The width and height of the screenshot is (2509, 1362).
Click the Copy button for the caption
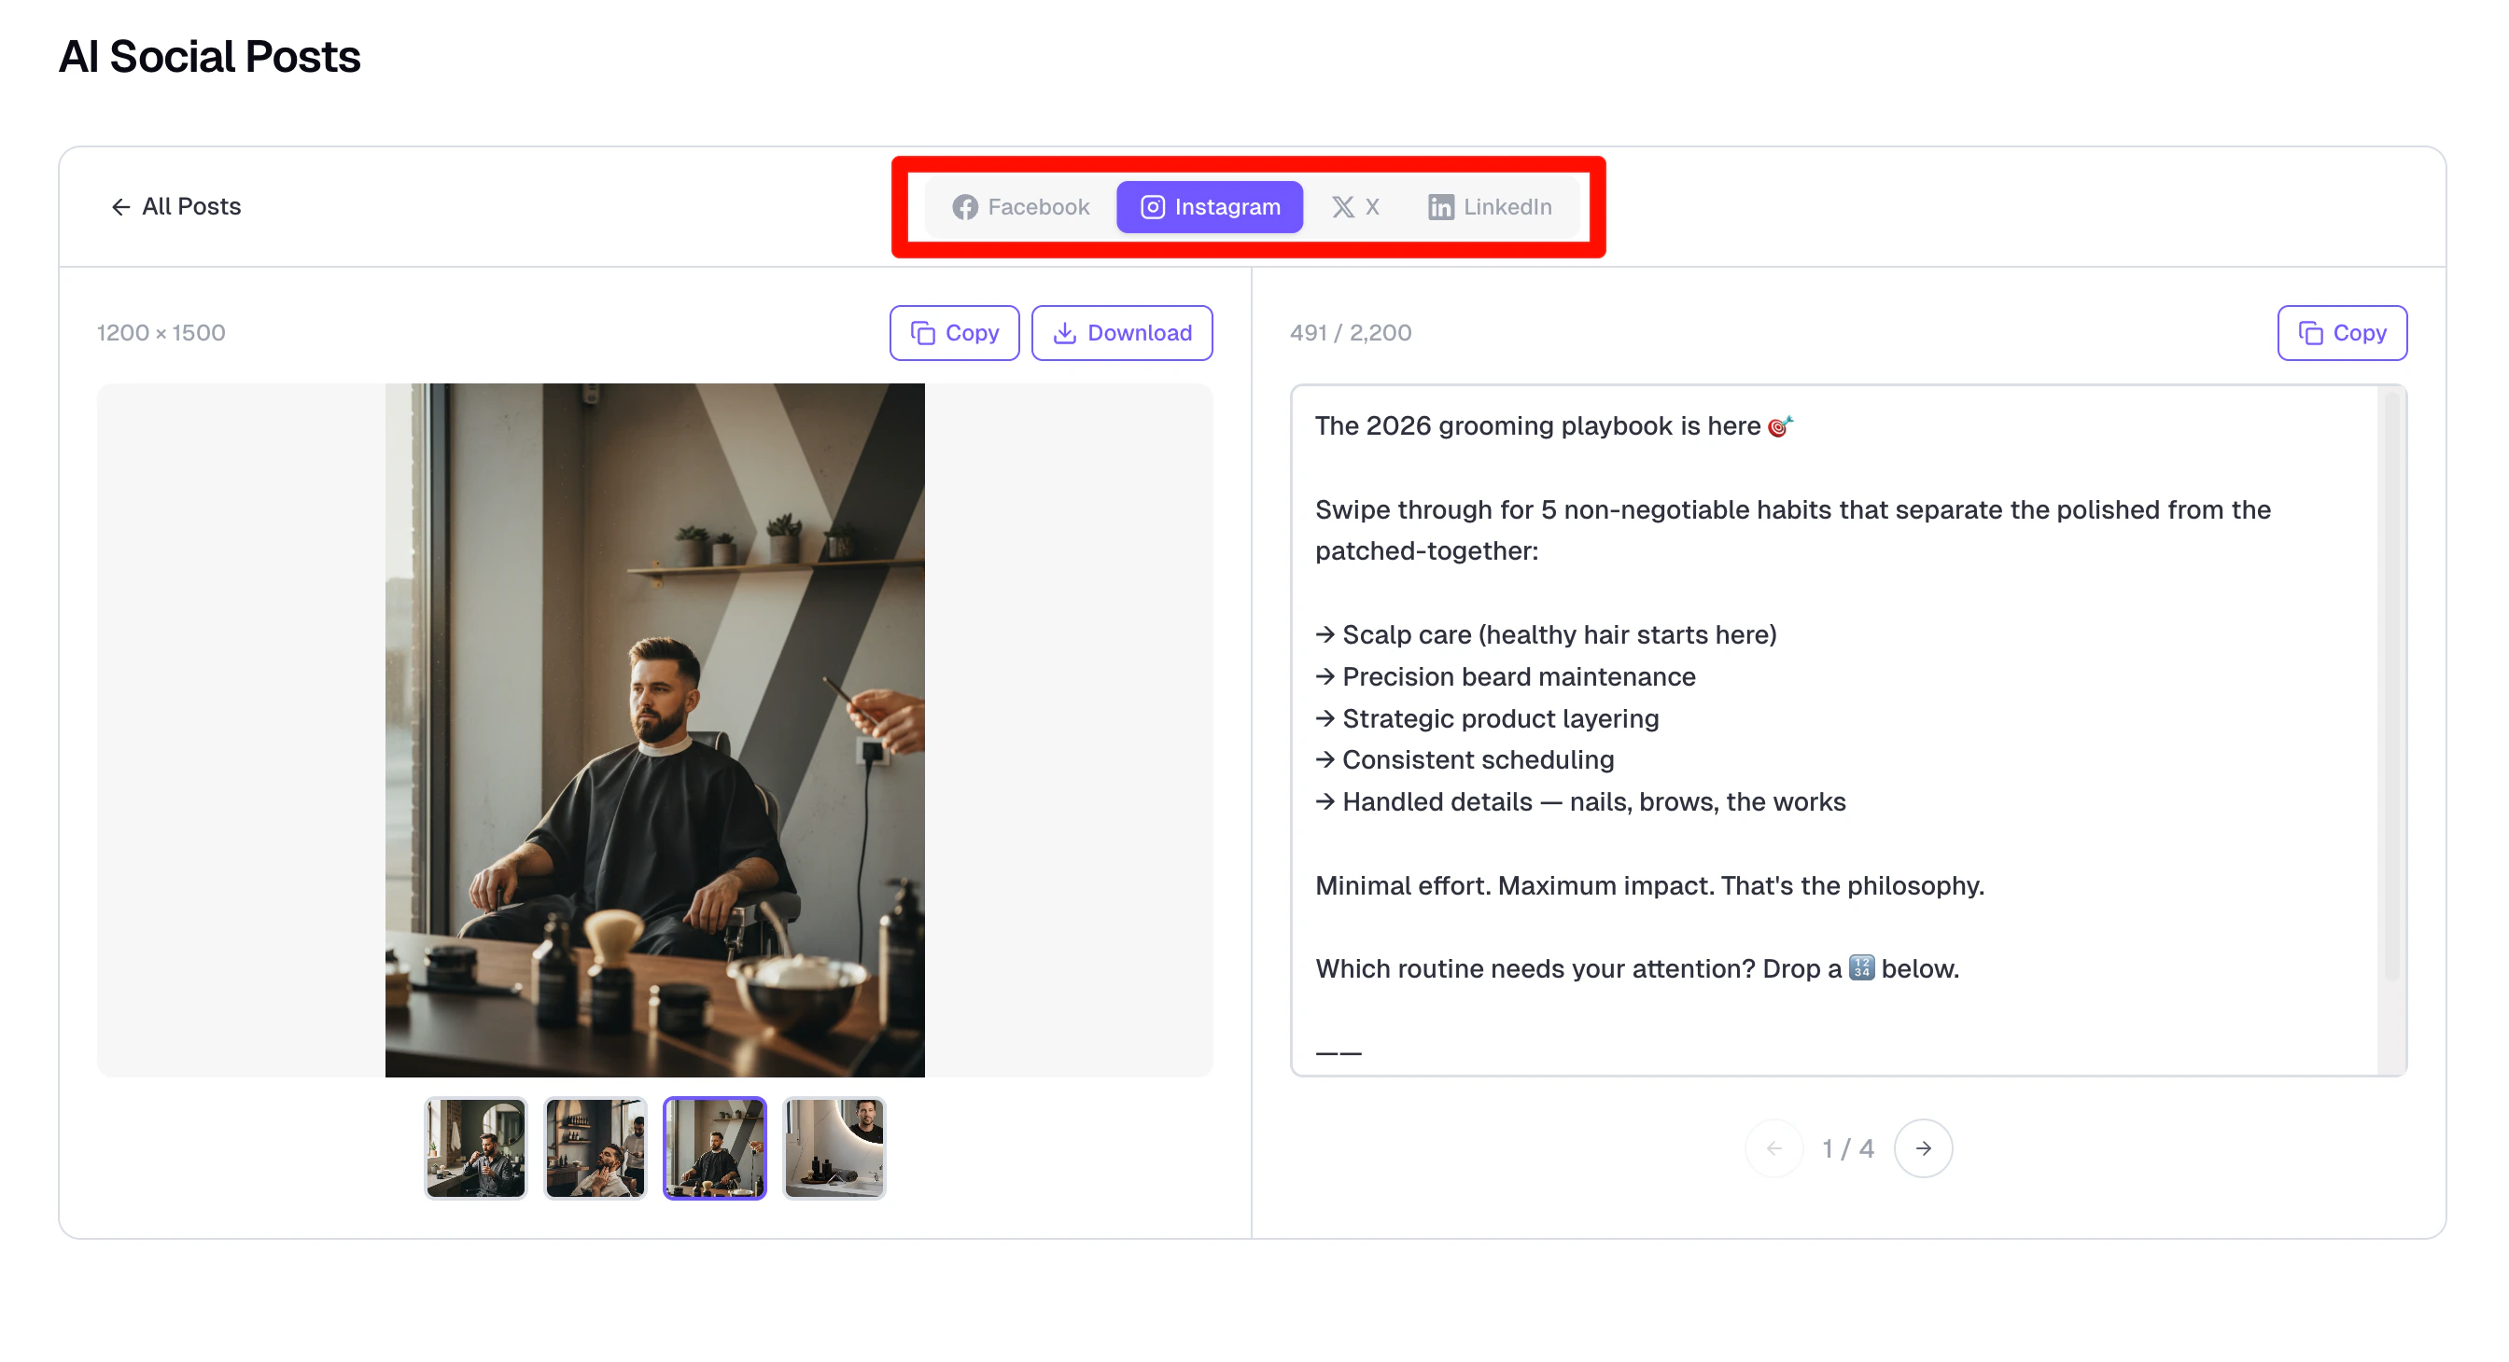pos(2342,332)
